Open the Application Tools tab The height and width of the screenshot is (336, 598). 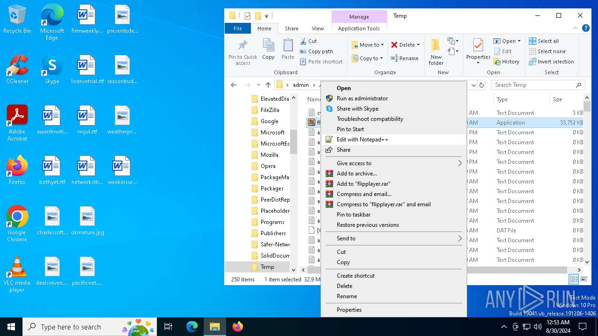359,28
